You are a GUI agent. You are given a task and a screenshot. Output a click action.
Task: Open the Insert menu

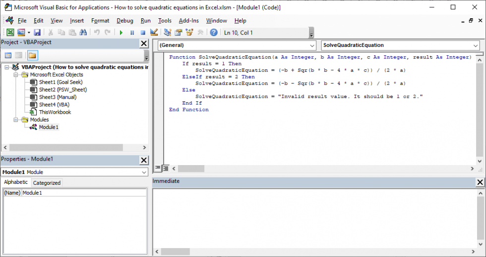click(77, 21)
